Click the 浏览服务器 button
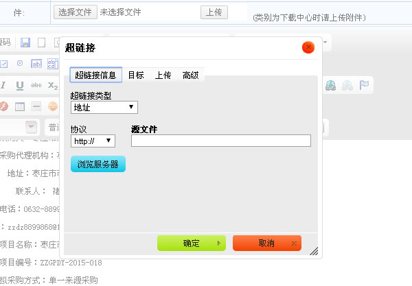The width and height of the screenshot is (412, 286). 98,165
